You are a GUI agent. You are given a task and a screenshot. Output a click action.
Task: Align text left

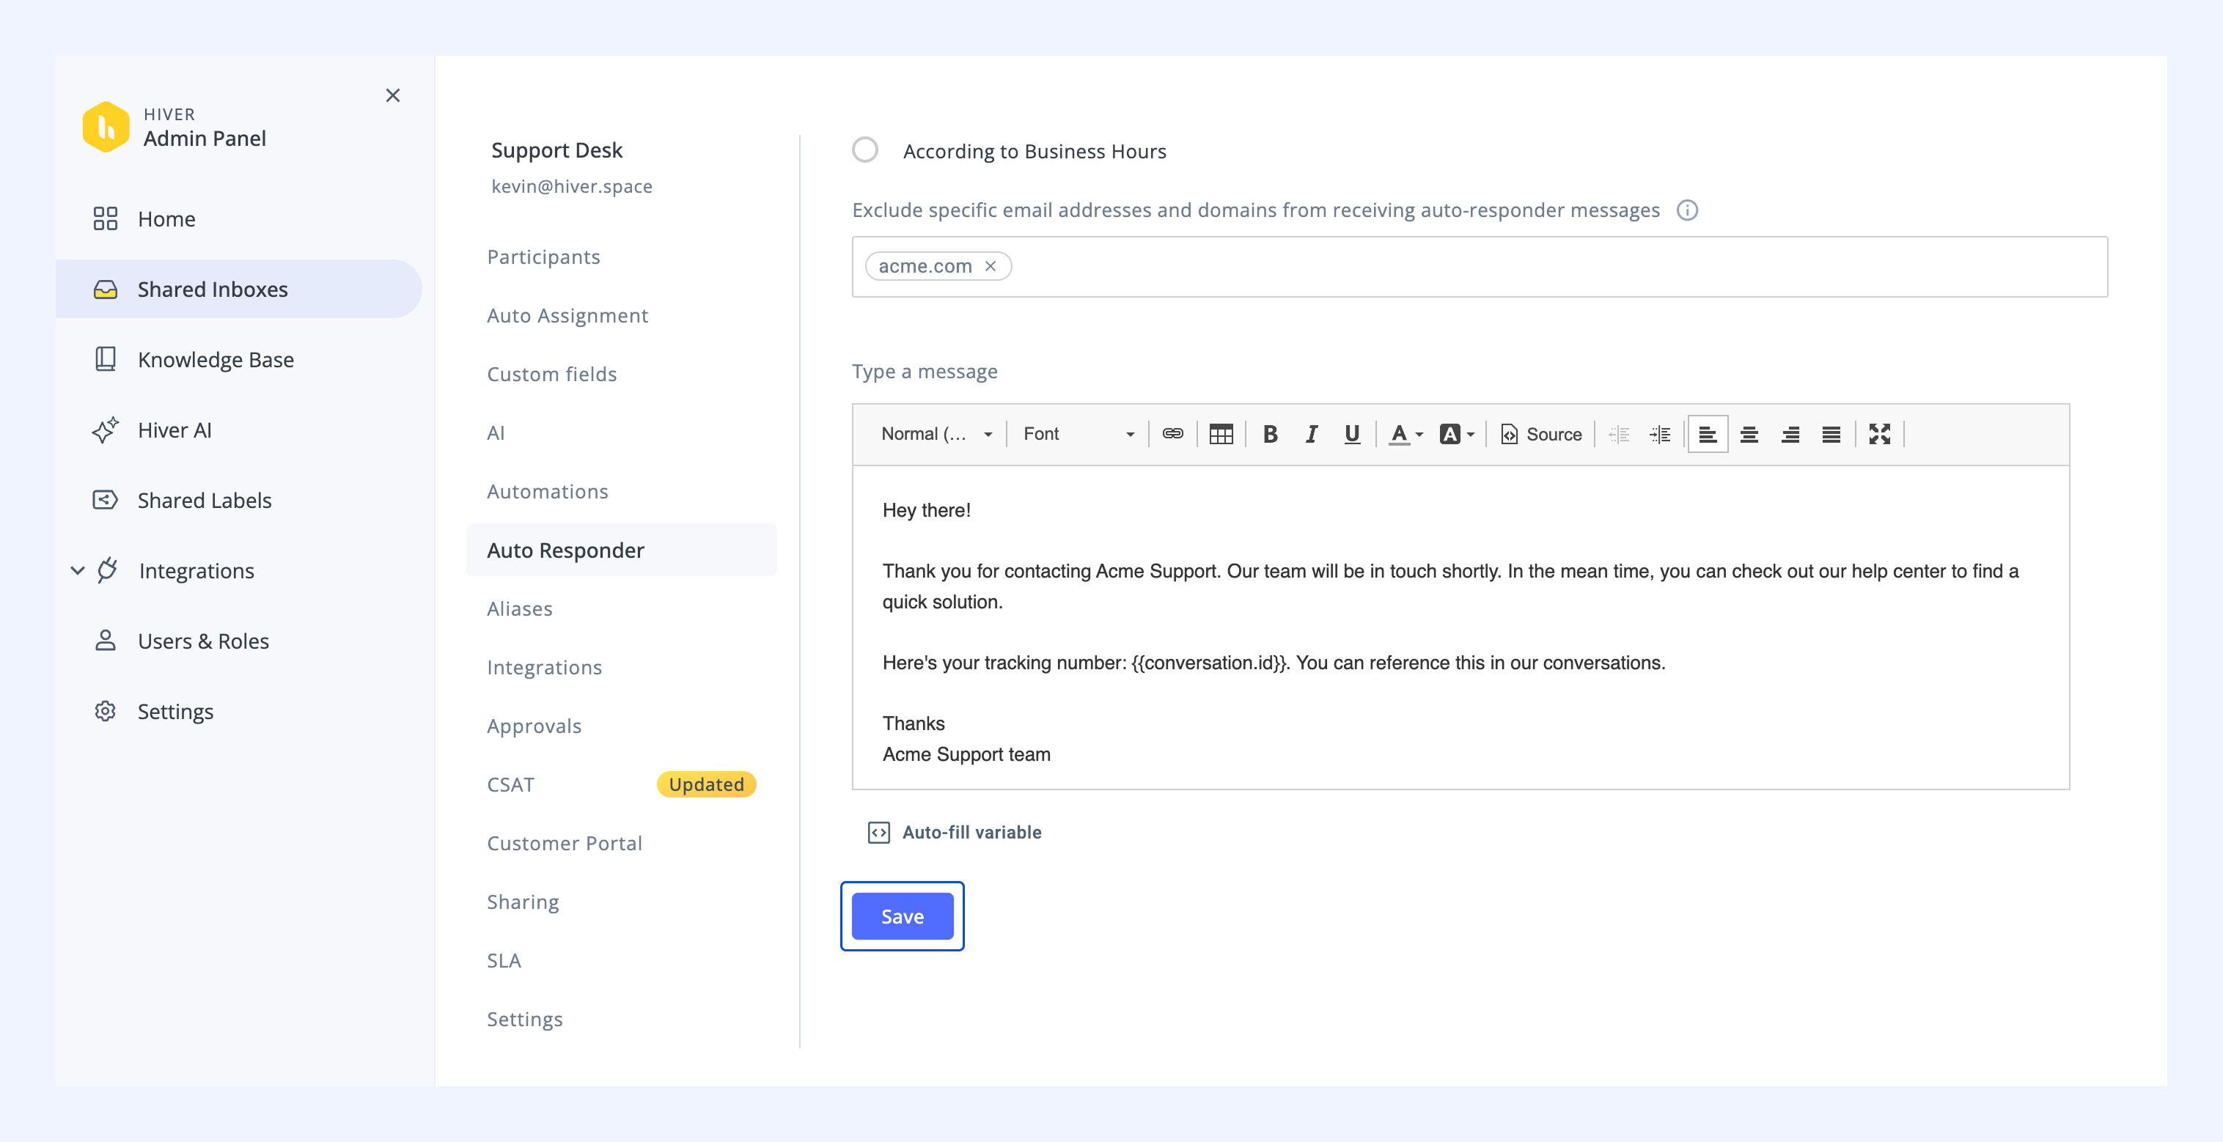[1708, 434]
